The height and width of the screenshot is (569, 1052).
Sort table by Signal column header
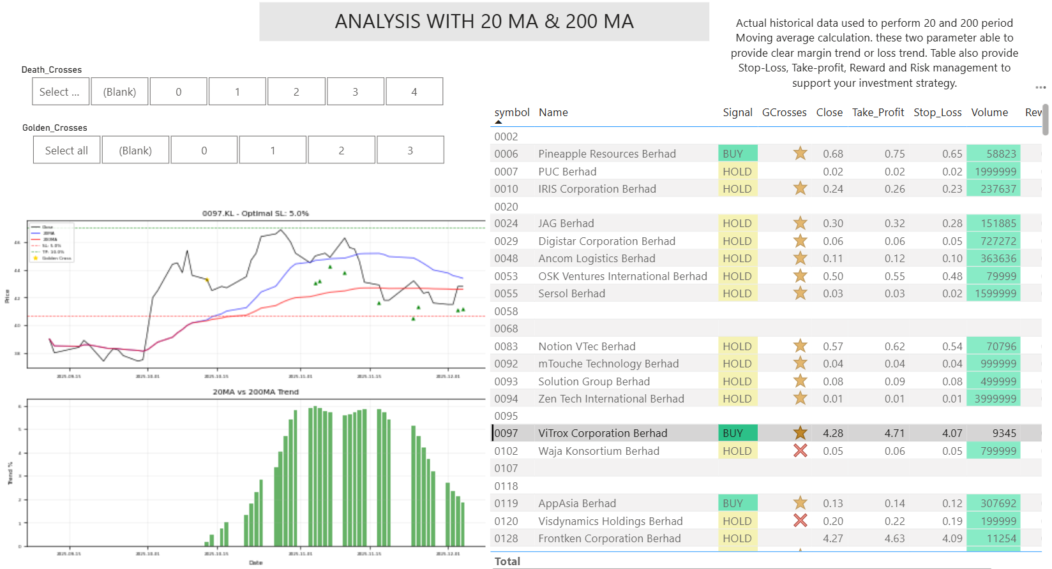pos(737,112)
